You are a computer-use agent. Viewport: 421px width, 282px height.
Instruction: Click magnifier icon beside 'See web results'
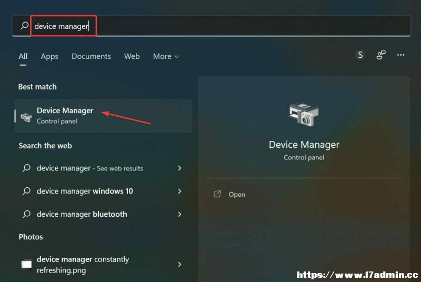tap(26, 168)
